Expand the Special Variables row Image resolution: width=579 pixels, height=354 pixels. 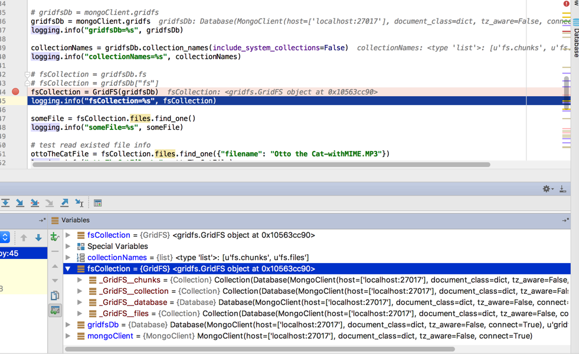[x=68, y=246]
